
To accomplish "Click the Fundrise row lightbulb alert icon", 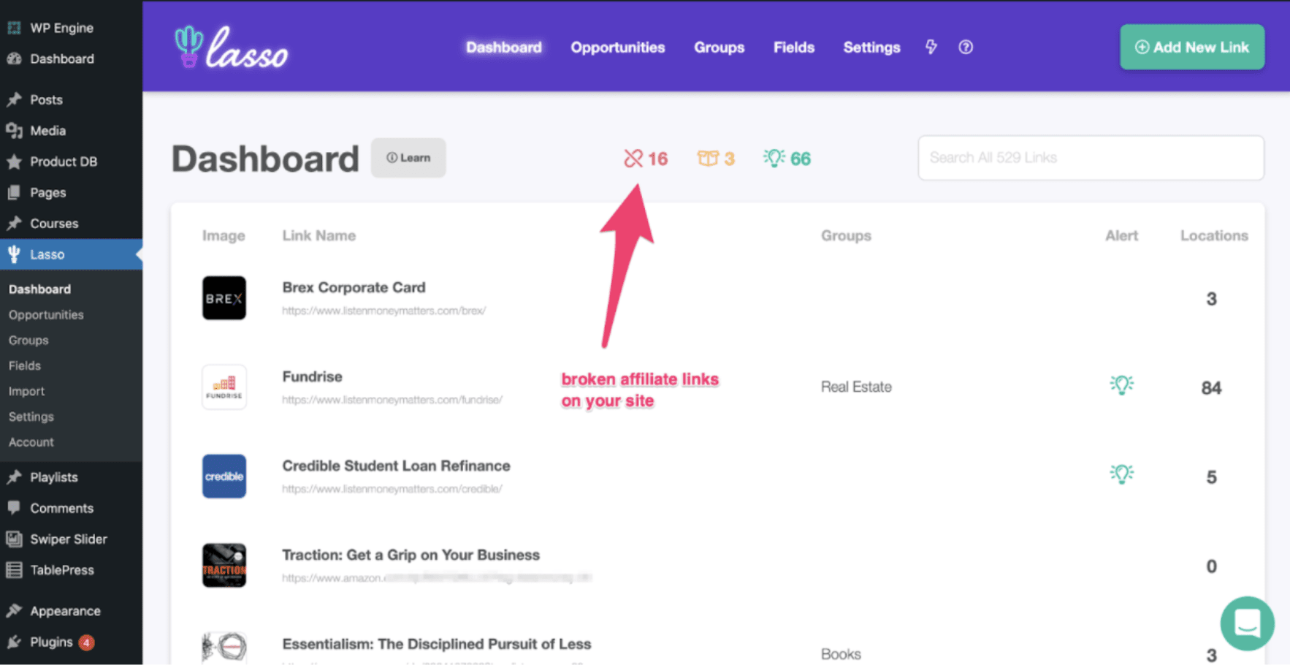I will [x=1121, y=385].
